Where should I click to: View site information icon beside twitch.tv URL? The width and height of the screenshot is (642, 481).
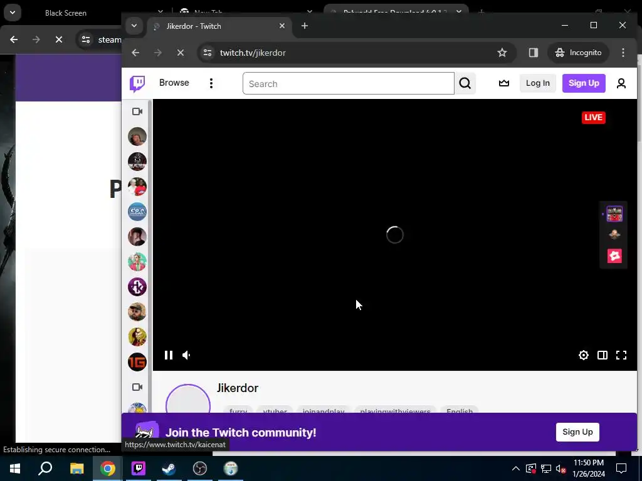point(208,53)
